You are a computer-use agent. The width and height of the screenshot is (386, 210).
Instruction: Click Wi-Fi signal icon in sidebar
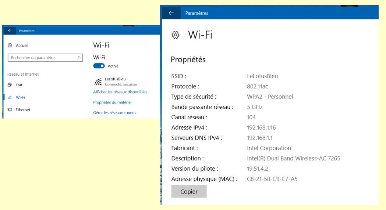click(10, 97)
